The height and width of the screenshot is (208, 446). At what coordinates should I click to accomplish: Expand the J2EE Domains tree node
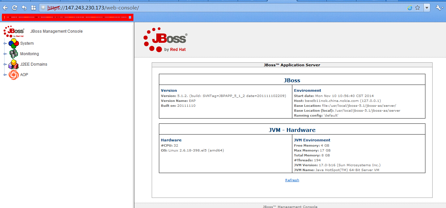[5, 64]
